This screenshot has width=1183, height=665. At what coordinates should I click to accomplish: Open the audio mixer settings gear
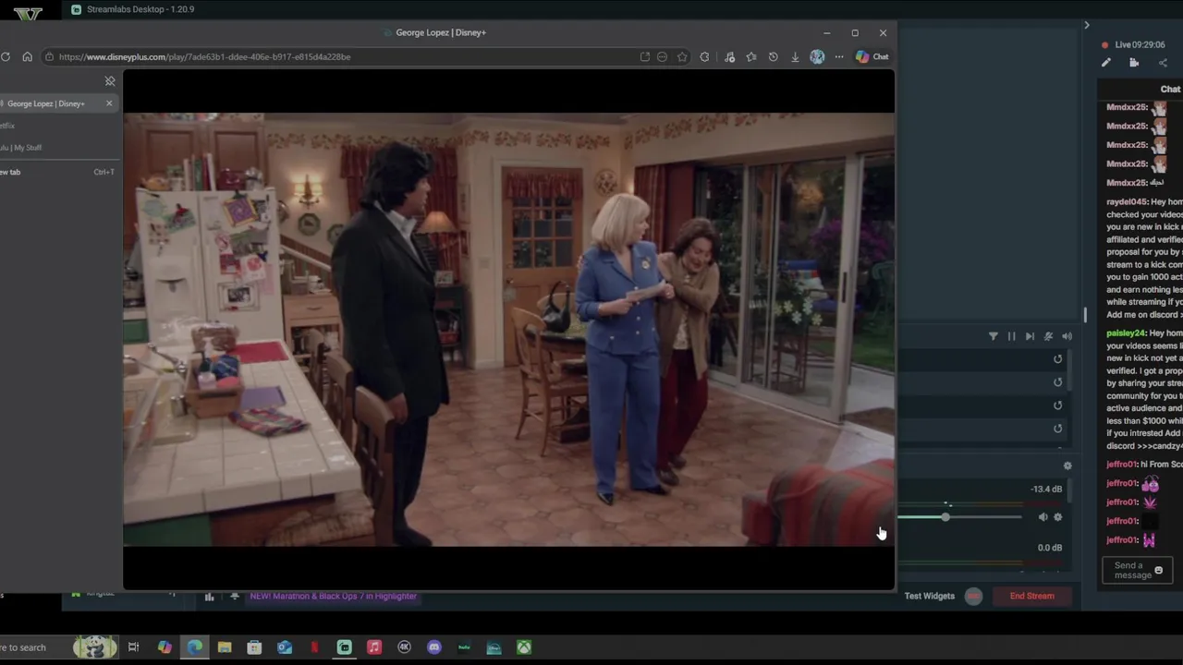pyautogui.click(x=1067, y=466)
